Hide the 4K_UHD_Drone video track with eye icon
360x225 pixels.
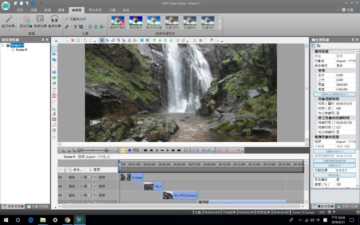point(60,195)
